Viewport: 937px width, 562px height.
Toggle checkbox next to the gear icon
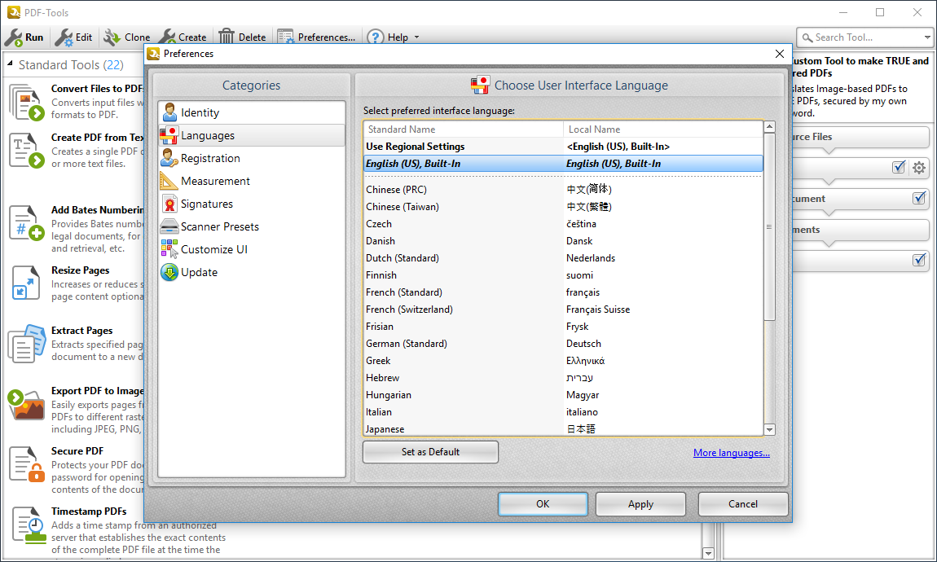[x=899, y=167]
